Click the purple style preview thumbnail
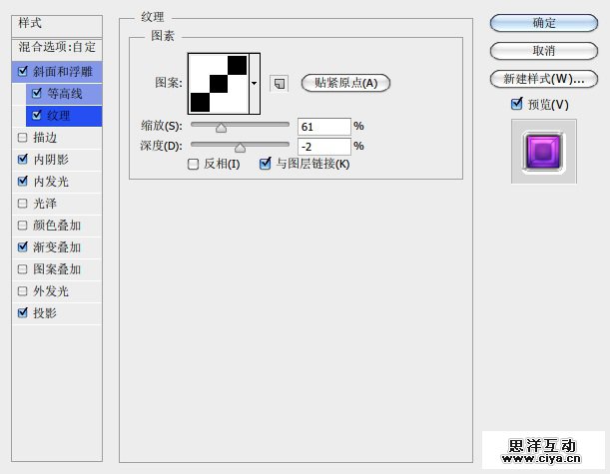The height and width of the screenshot is (474, 610). [x=543, y=152]
